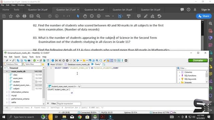Viewport: 214px width, 120px height.
Task: Open the Acrobat Window menu
Action: click(21, 5)
